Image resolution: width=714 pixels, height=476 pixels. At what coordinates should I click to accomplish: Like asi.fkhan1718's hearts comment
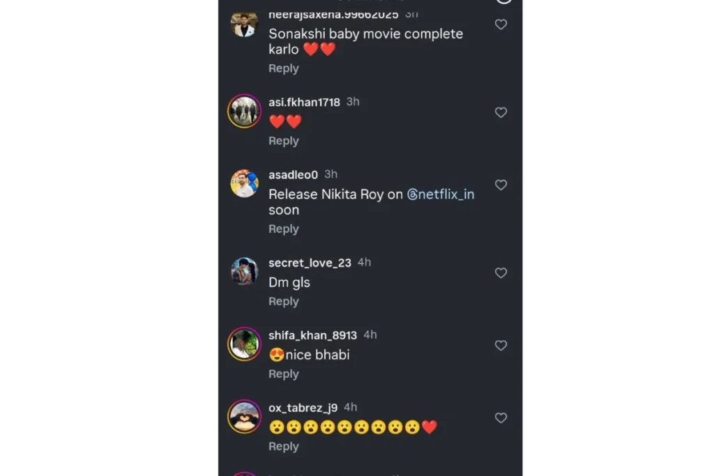[x=501, y=112]
